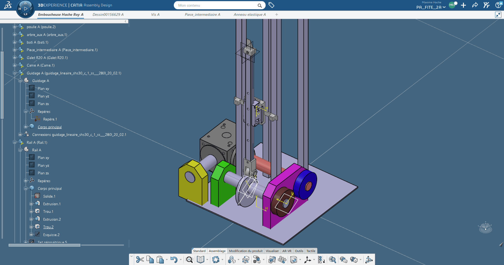Click the Cut scissors icon
The height and width of the screenshot is (265, 504).
(x=140, y=260)
